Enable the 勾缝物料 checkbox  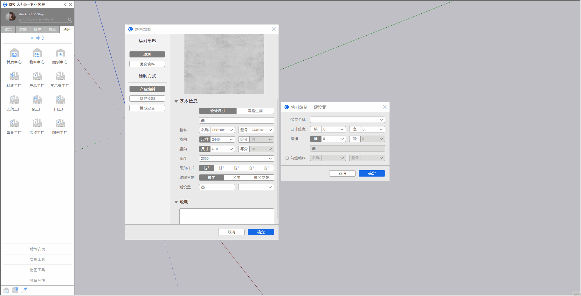pyautogui.click(x=287, y=158)
